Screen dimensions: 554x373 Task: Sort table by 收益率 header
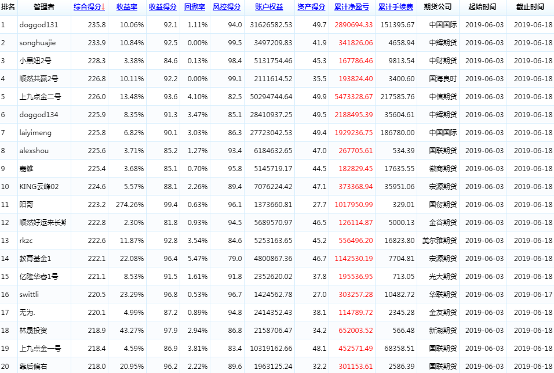127,7
